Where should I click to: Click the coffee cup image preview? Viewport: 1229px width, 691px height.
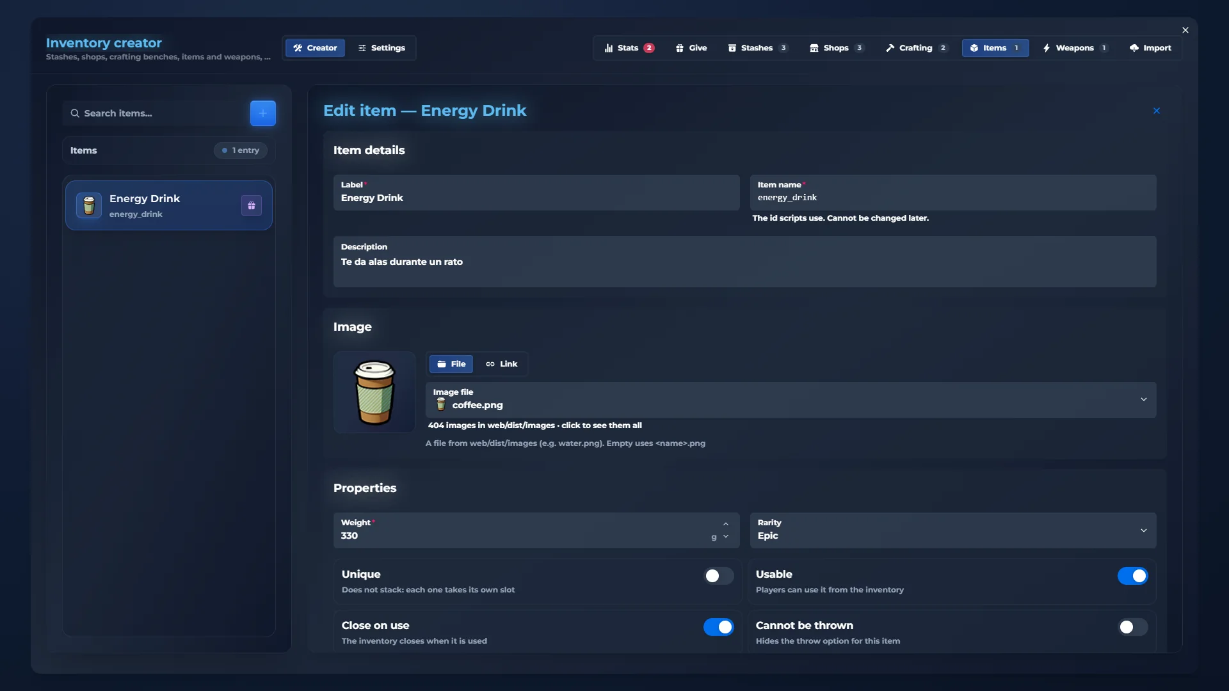coord(374,392)
